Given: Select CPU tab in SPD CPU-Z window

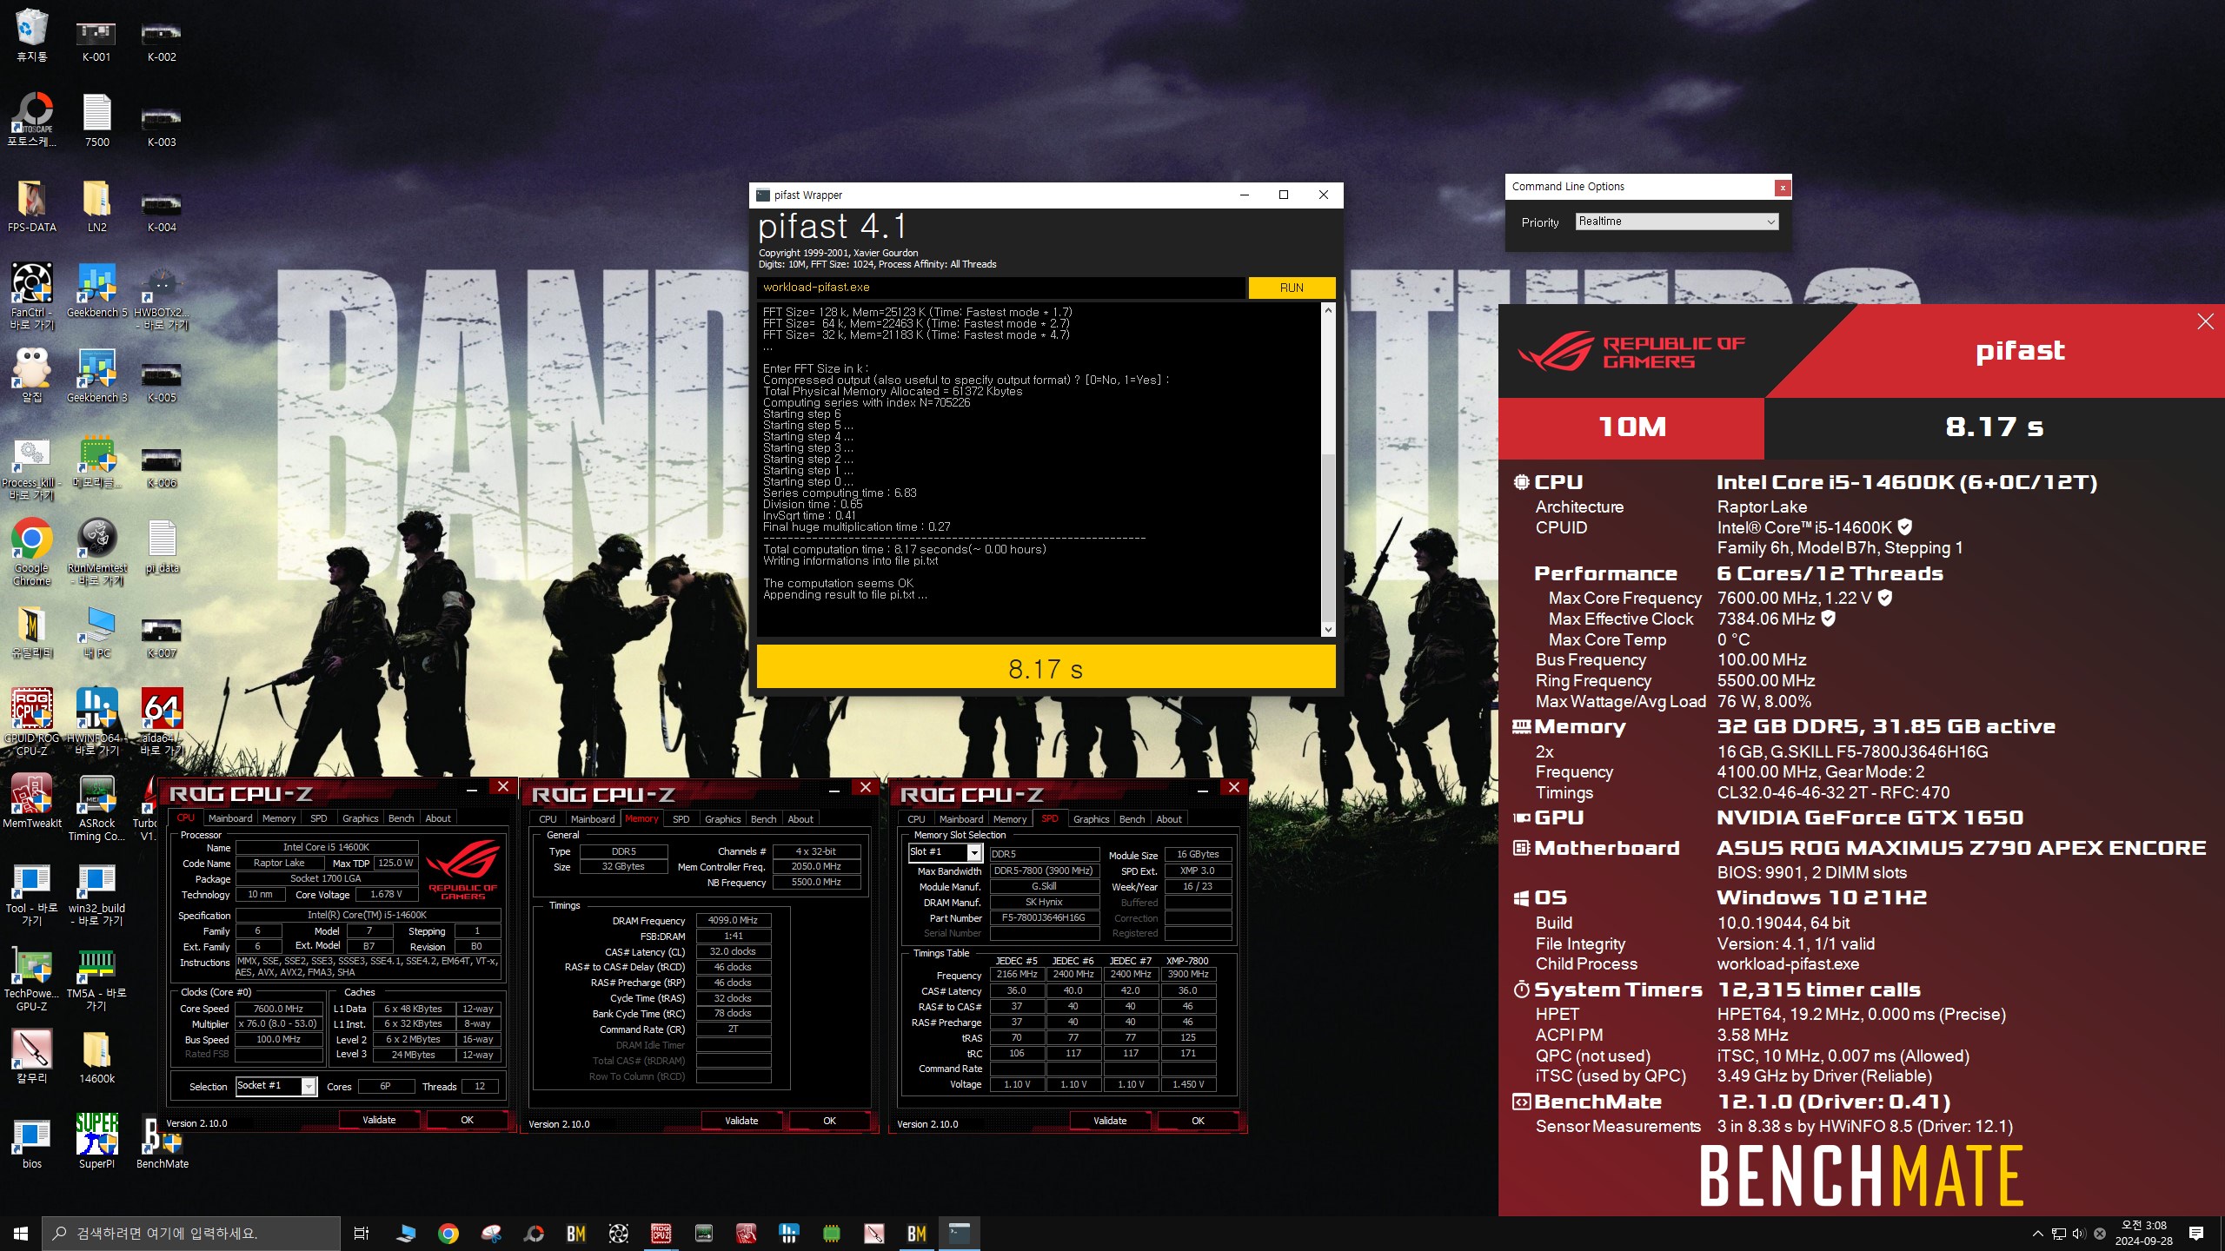Looking at the screenshot, I should tap(916, 819).
